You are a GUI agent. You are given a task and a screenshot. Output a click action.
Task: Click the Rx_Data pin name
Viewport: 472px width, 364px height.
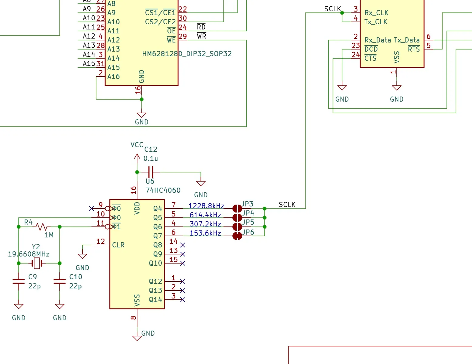pos(378,40)
